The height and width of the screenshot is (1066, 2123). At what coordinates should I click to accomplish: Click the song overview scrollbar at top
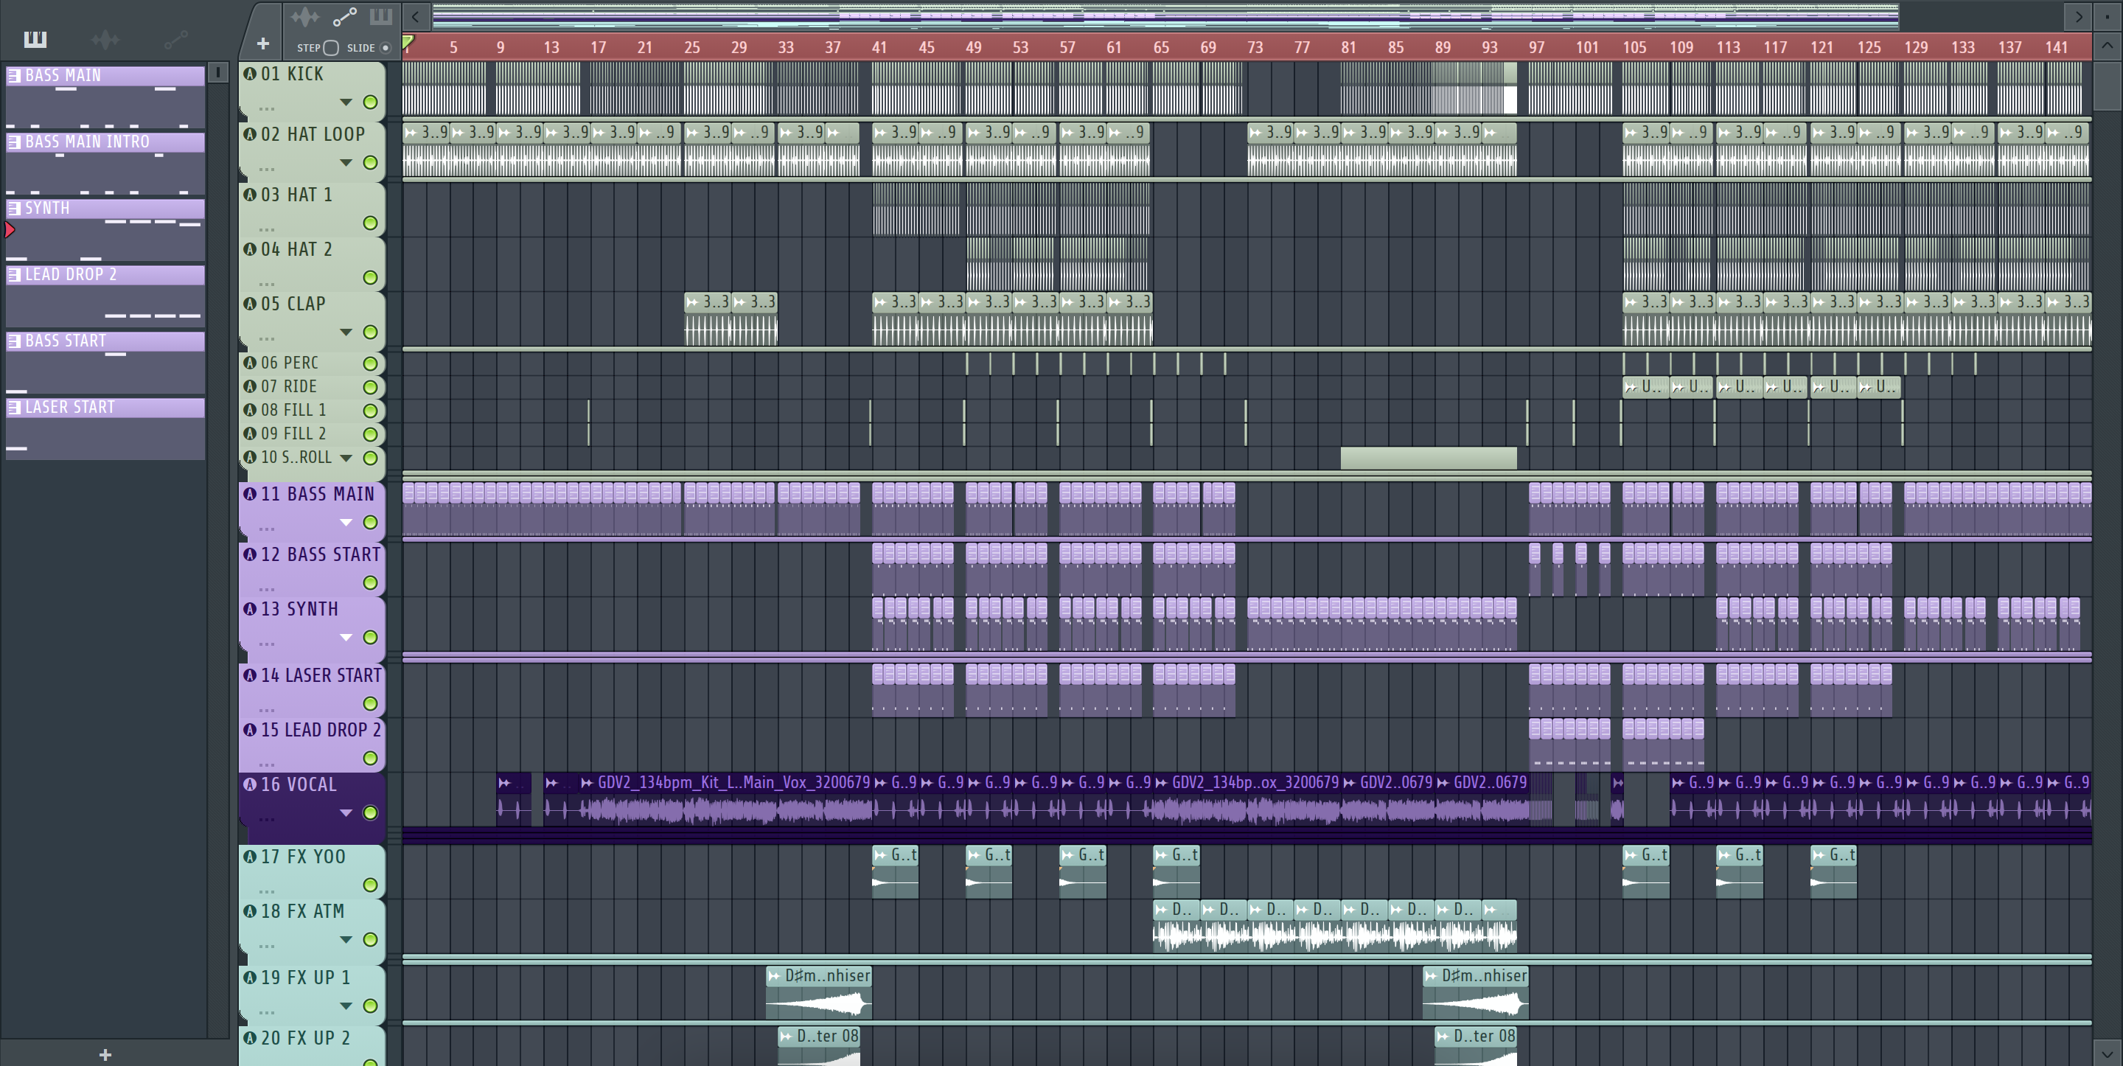pyautogui.click(x=1165, y=15)
